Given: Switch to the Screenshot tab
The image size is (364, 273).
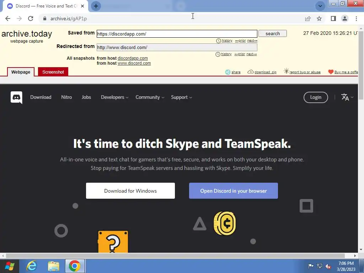Looking at the screenshot, I should tap(53, 72).
